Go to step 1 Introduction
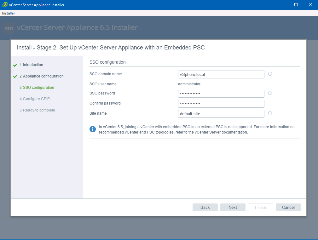 31,65
